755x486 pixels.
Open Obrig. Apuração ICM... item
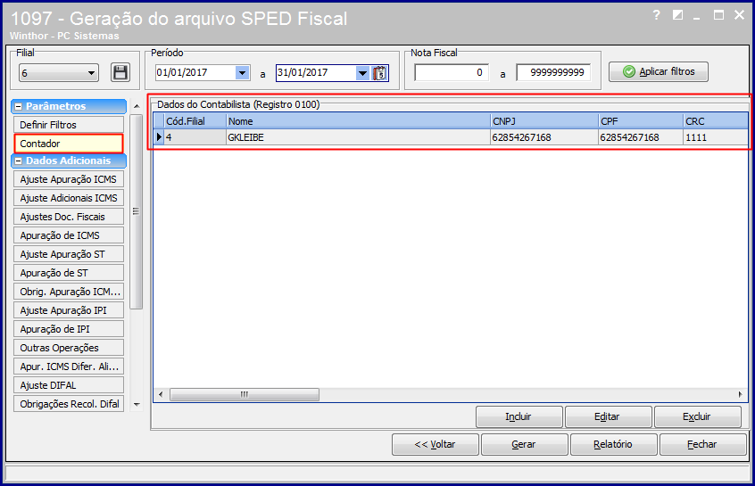coord(69,292)
